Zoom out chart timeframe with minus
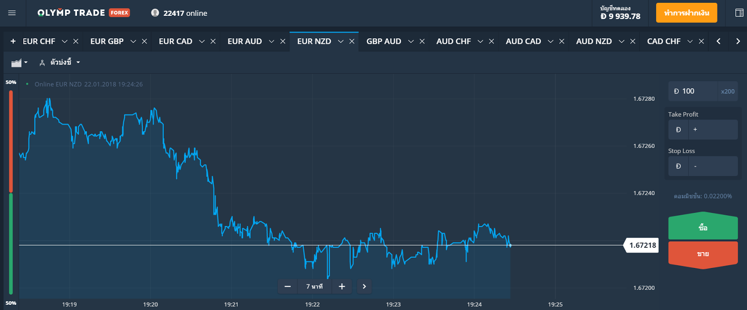Image resolution: width=747 pixels, height=310 pixels. pyautogui.click(x=288, y=286)
